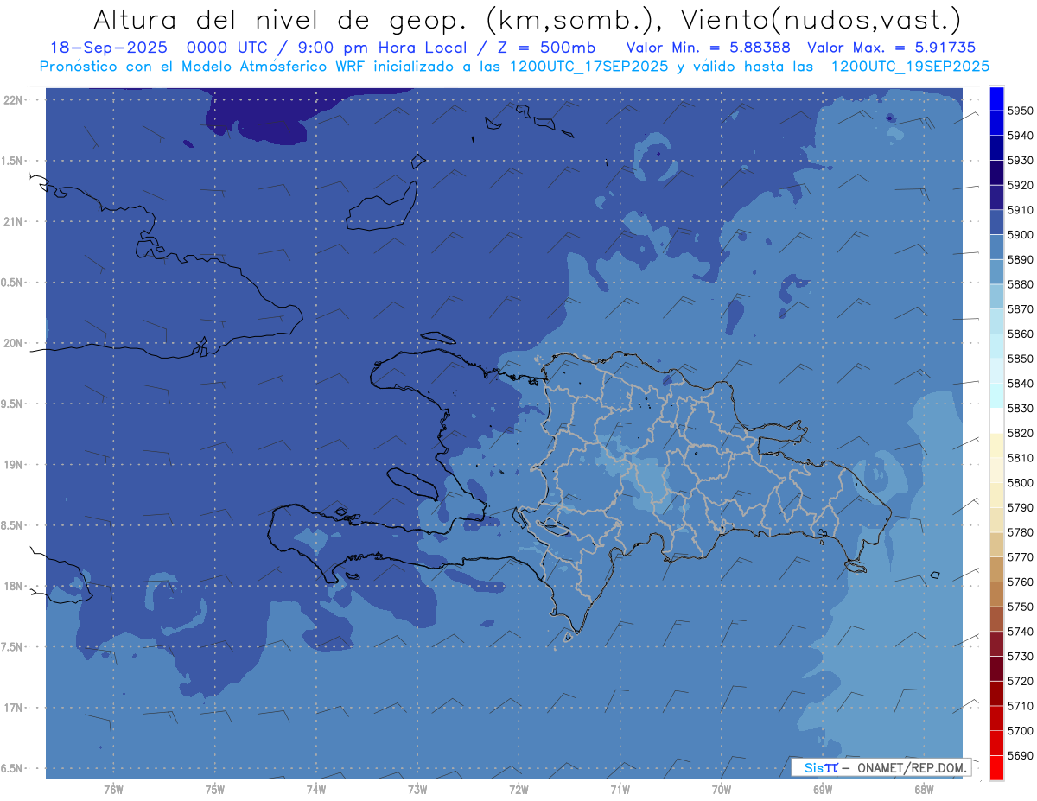Click the '5890' colorbar label

1021,259
